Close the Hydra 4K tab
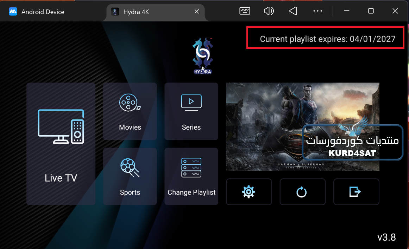This screenshot has height=249, width=409. tap(197, 12)
